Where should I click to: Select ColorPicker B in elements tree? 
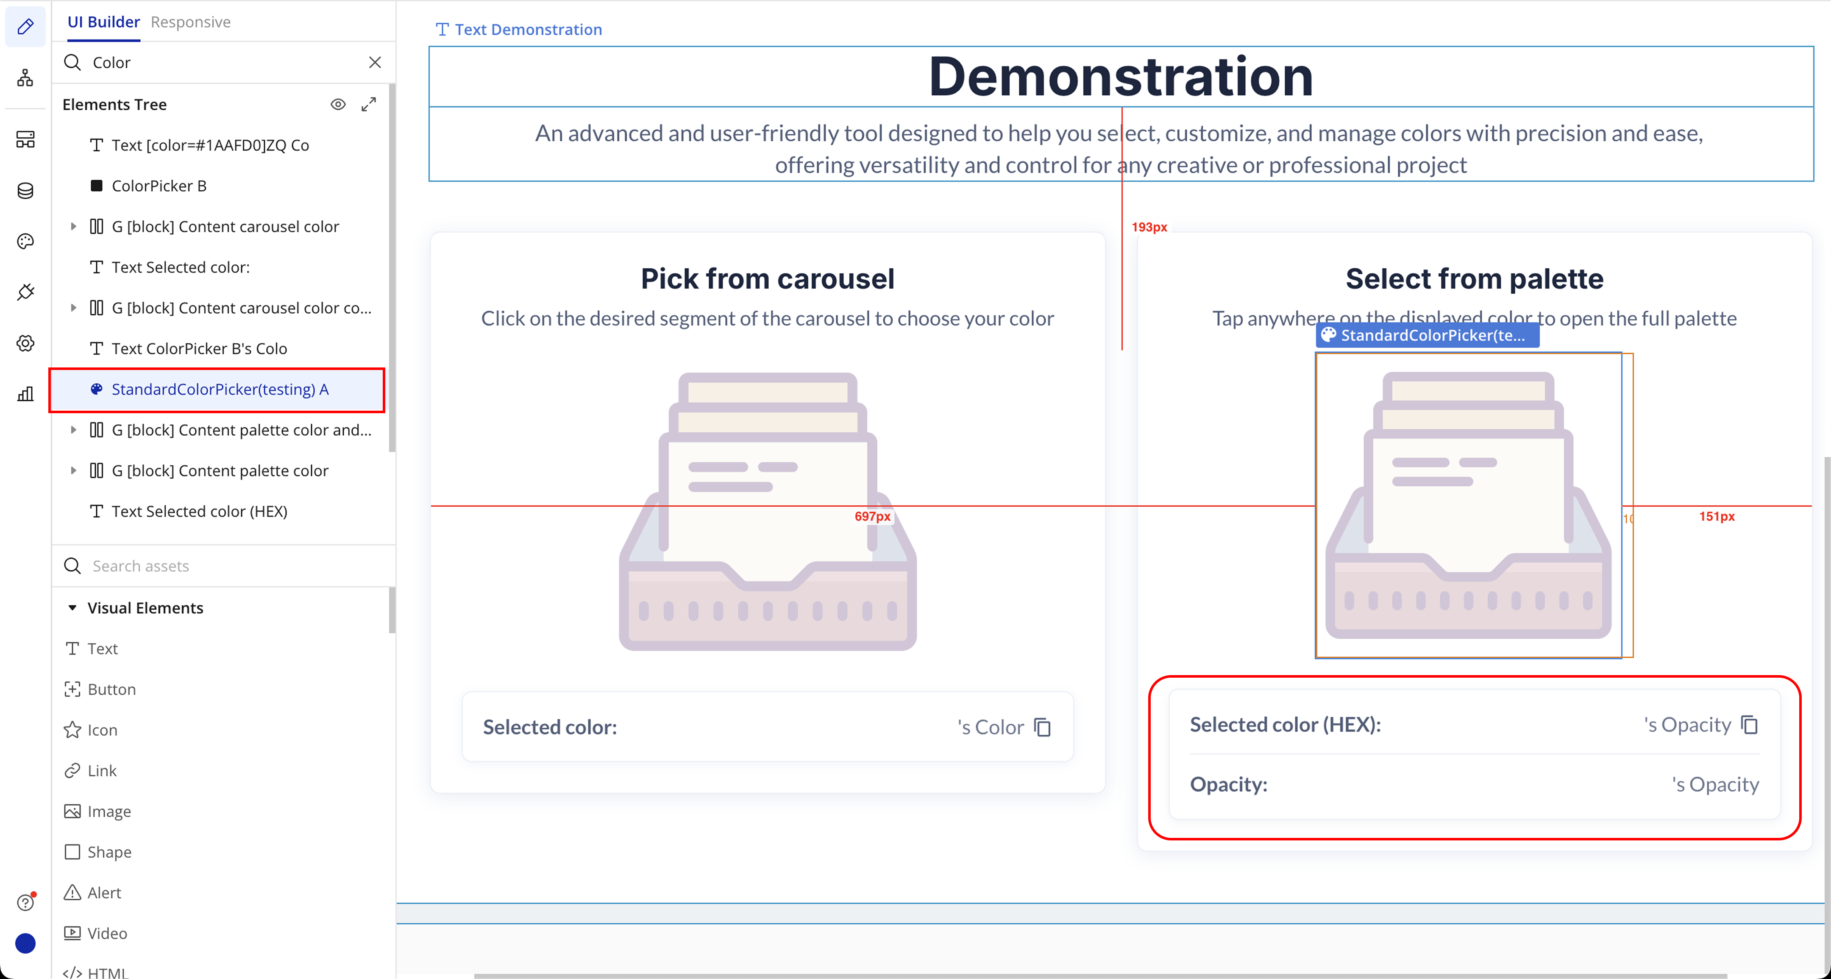(x=159, y=186)
